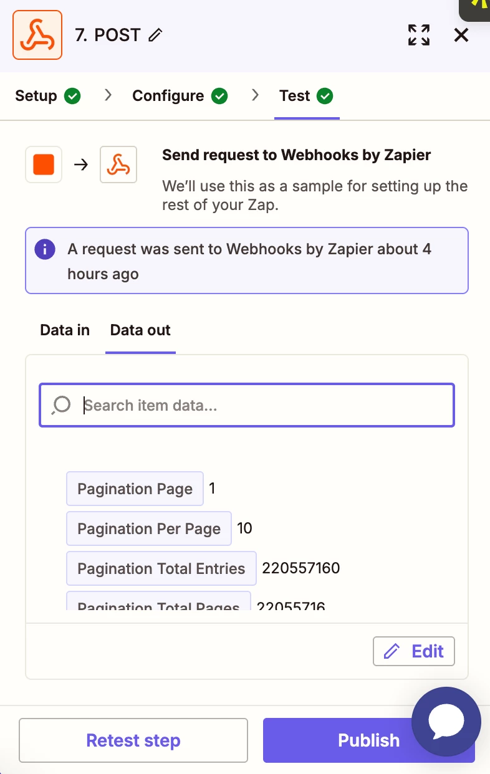Click the Webhooks icon next to the arrow
The image size is (490, 774).
(x=118, y=165)
